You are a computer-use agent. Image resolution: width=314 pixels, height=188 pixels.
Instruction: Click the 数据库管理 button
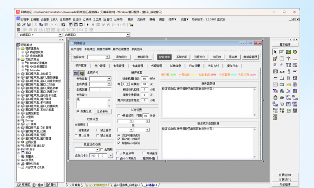[250, 57]
